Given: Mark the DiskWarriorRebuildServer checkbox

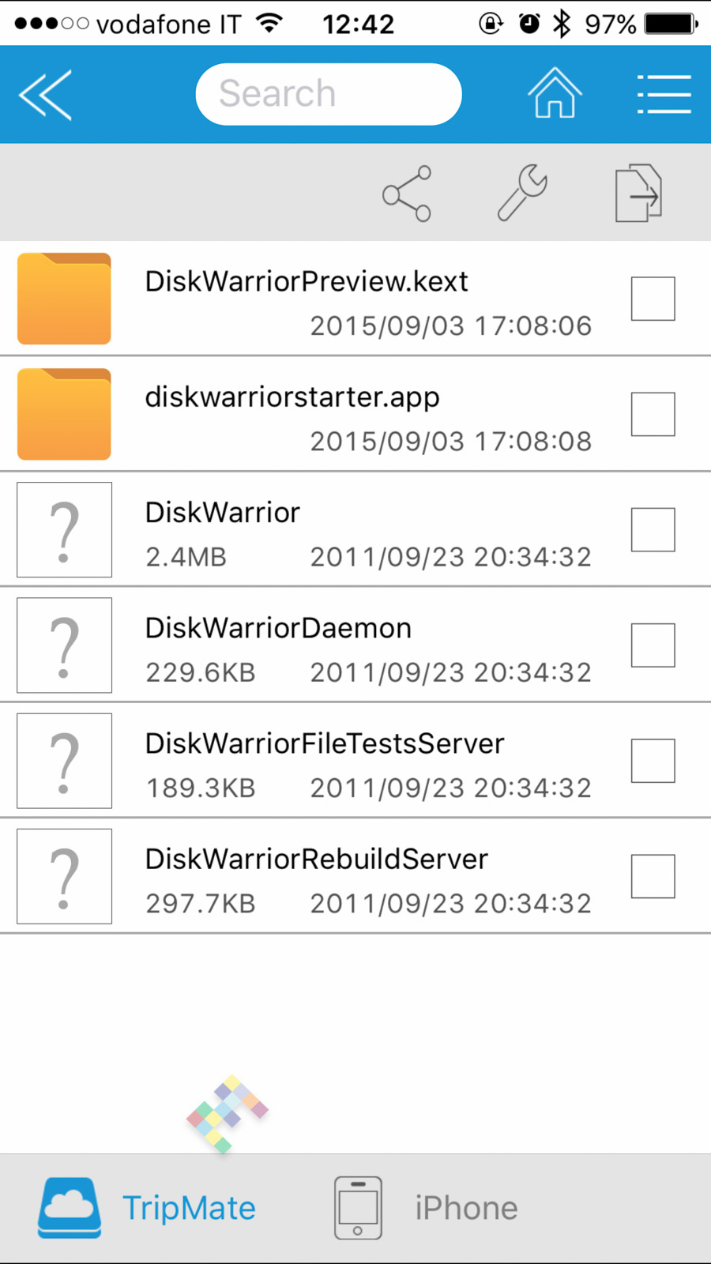Looking at the screenshot, I should [x=653, y=876].
